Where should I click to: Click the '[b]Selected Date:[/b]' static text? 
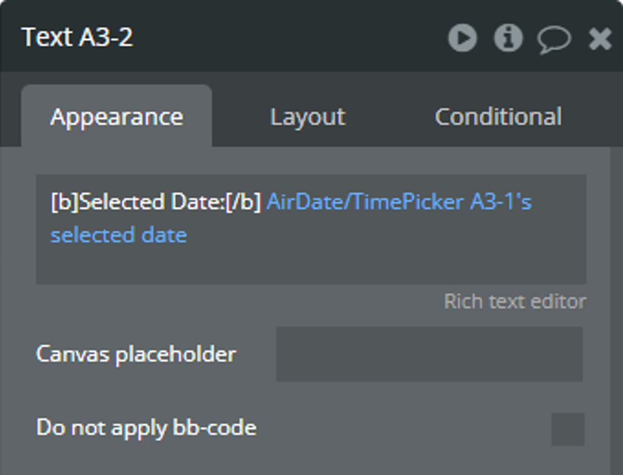156,202
